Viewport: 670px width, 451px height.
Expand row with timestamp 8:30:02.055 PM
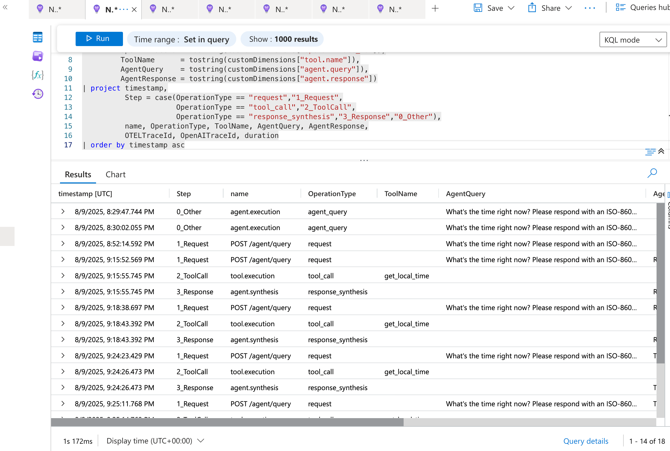click(63, 227)
